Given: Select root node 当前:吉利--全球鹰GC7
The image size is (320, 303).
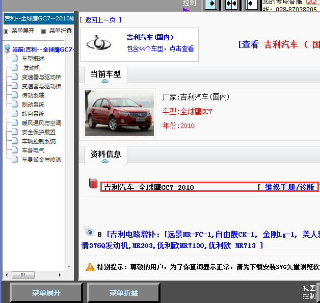Looking at the screenshot, I should [x=43, y=49].
